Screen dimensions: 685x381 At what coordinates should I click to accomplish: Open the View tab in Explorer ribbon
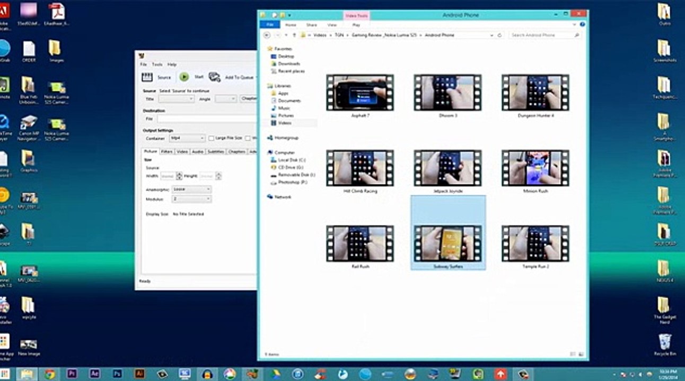click(332, 25)
